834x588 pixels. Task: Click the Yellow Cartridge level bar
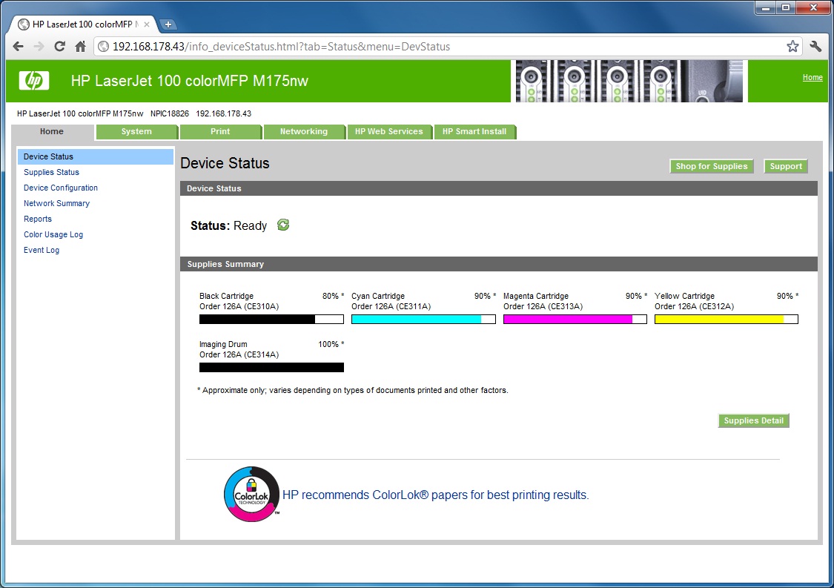pyautogui.click(x=726, y=320)
